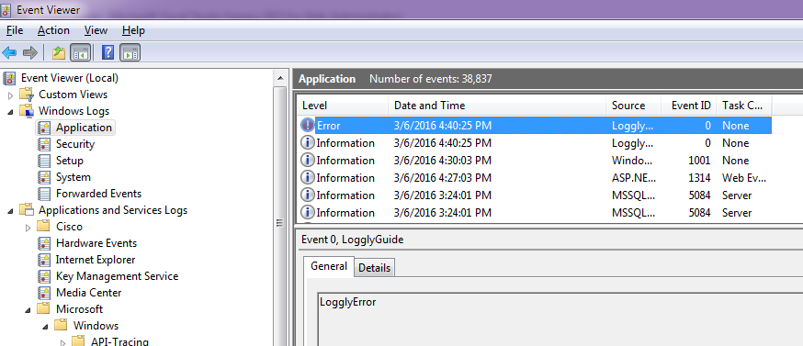Viewport: 803px width, 346px height.
Task: Click the Error level icon in first row
Action: (x=307, y=126)
